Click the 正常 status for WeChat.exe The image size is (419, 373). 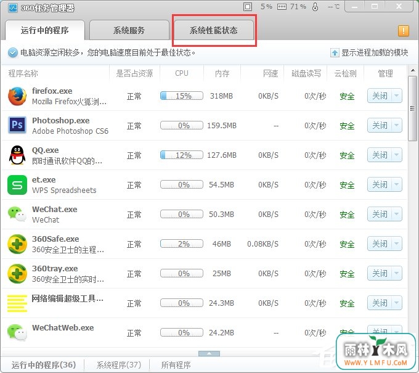tap(134, 215)
